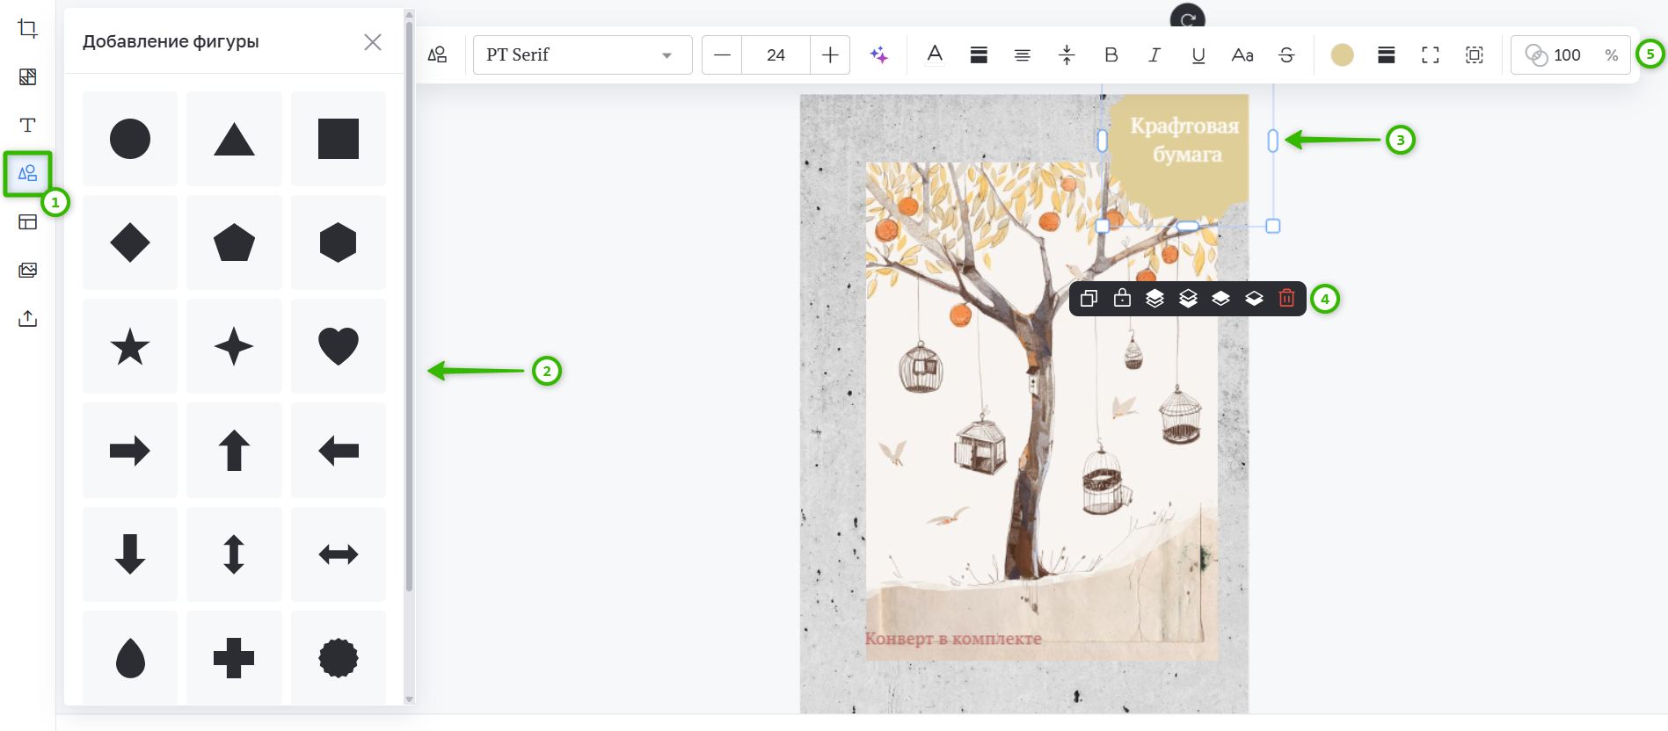The image size is (1668, 731).
Task: Duplicate the selected element
Action: (x=1089, y=299)
